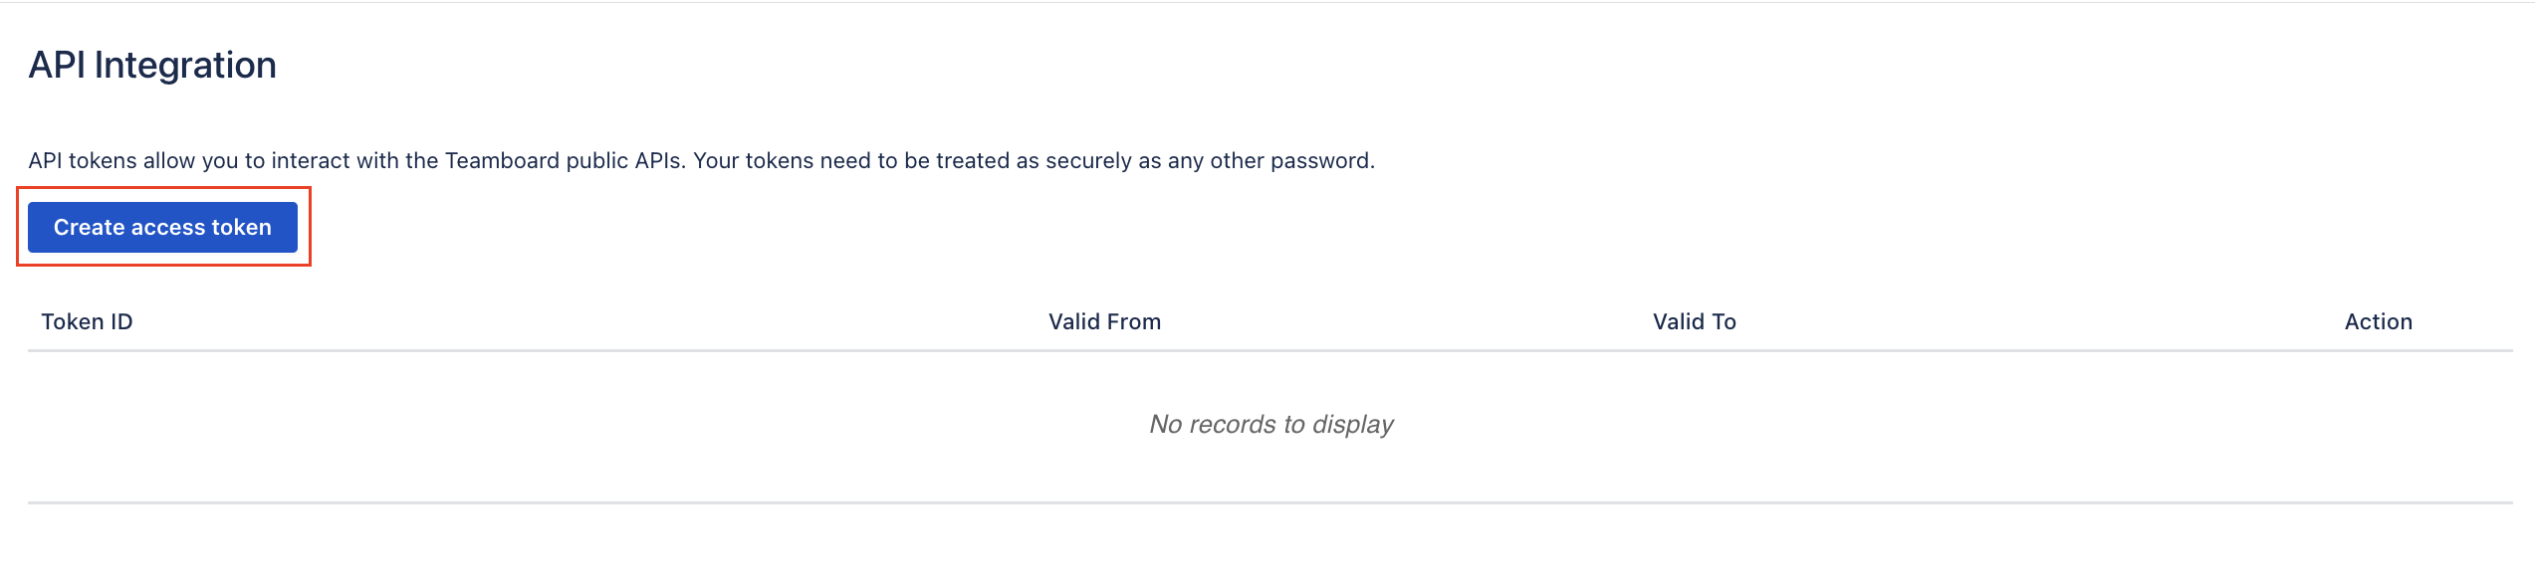Image resolution: width=2535 pixels, height=581 pixels.
Task: Click the phrase public APIs in the description
Action: [625, 161]
